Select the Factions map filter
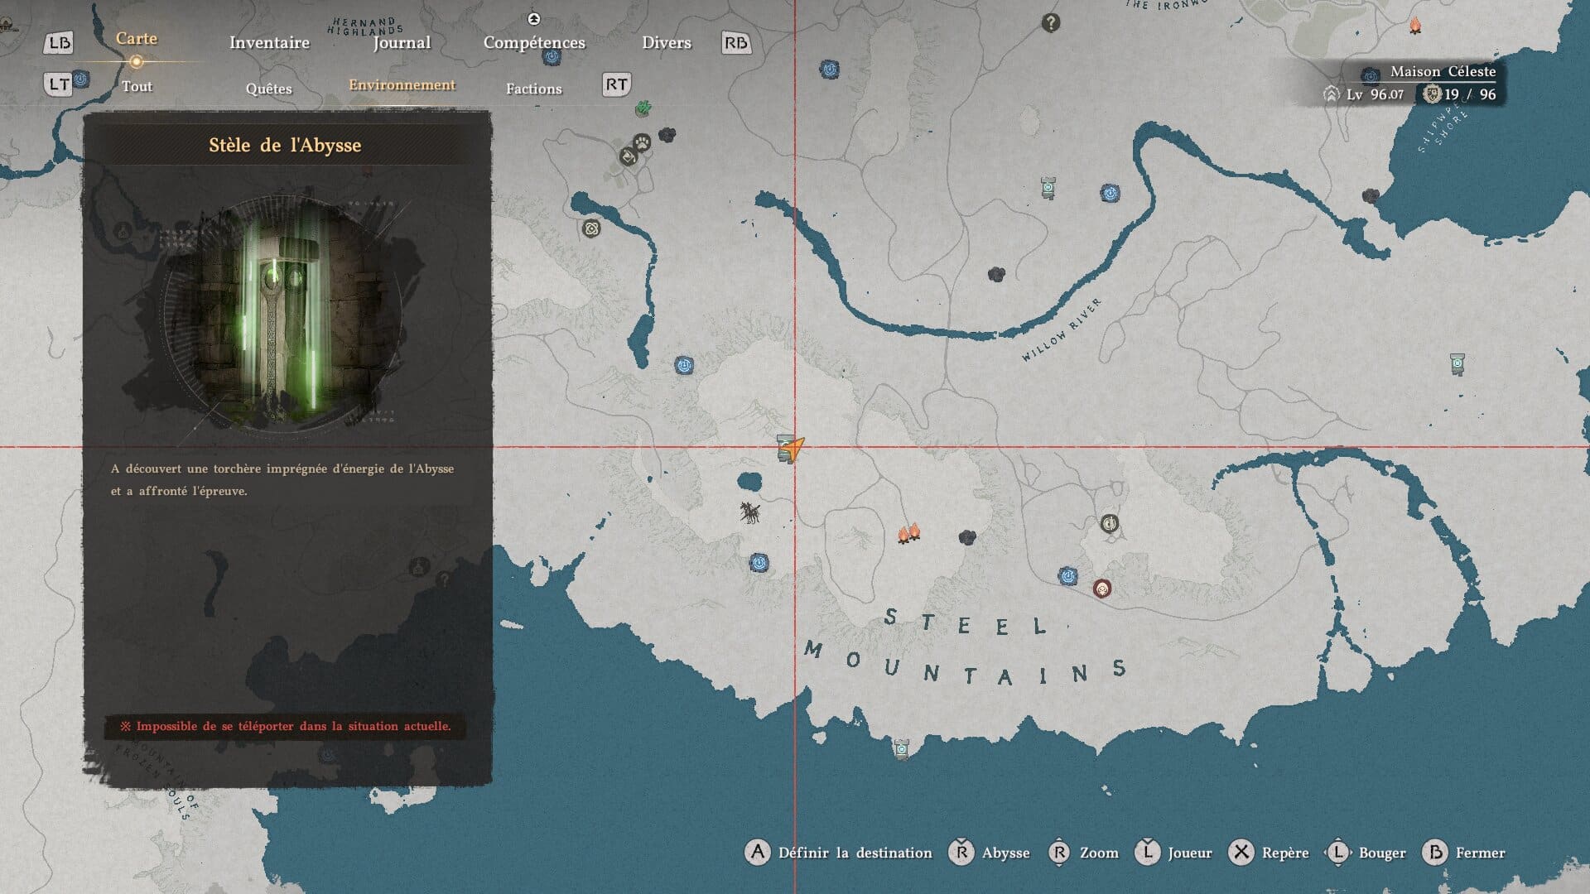The width and height of the screenshot is (1590, 894). (x=533, y=89)
